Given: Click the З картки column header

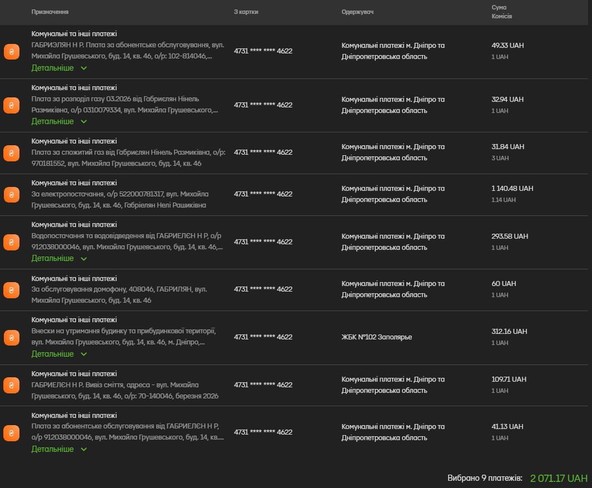Looking at the screenshot, I should tap(246, 12).
